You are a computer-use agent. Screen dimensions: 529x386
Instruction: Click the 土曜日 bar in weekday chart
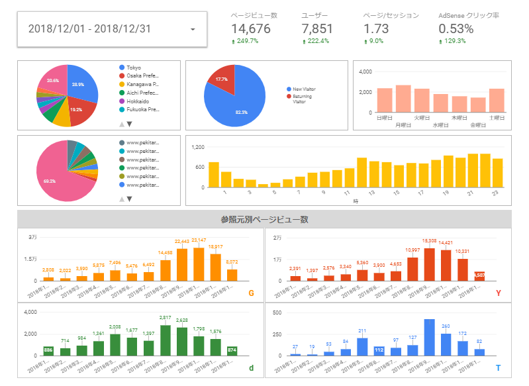click(497, 100)
